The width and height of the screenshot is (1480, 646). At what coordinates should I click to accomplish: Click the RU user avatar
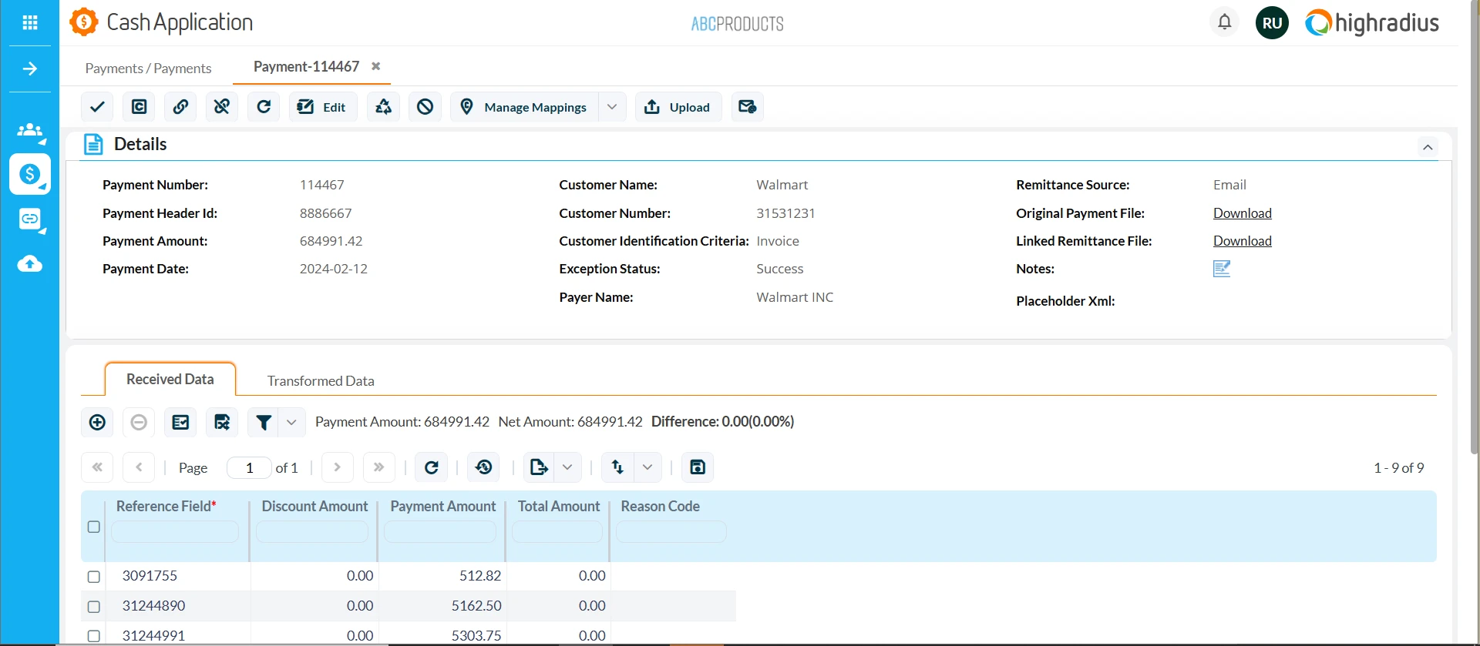tap(1272, 23)
